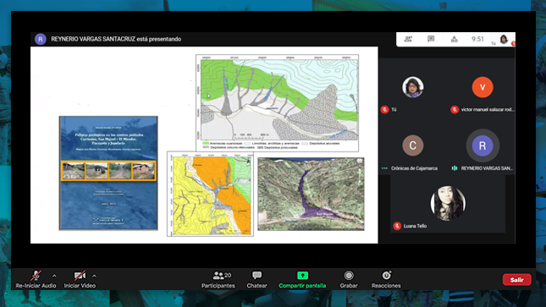Open the Participantes panel
Screen dimensions: 546x307
coord(218,280)
